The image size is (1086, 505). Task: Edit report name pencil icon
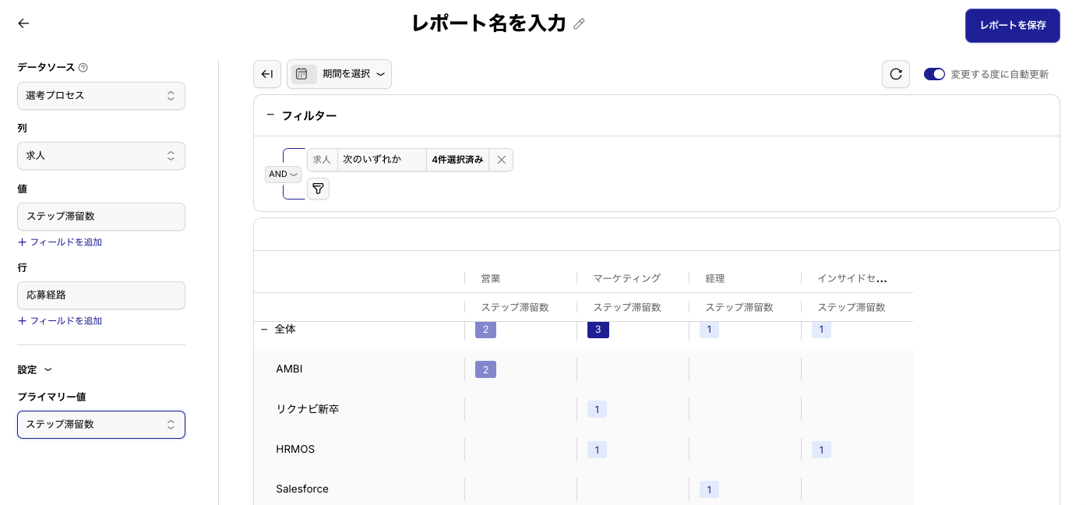point(579,24)
